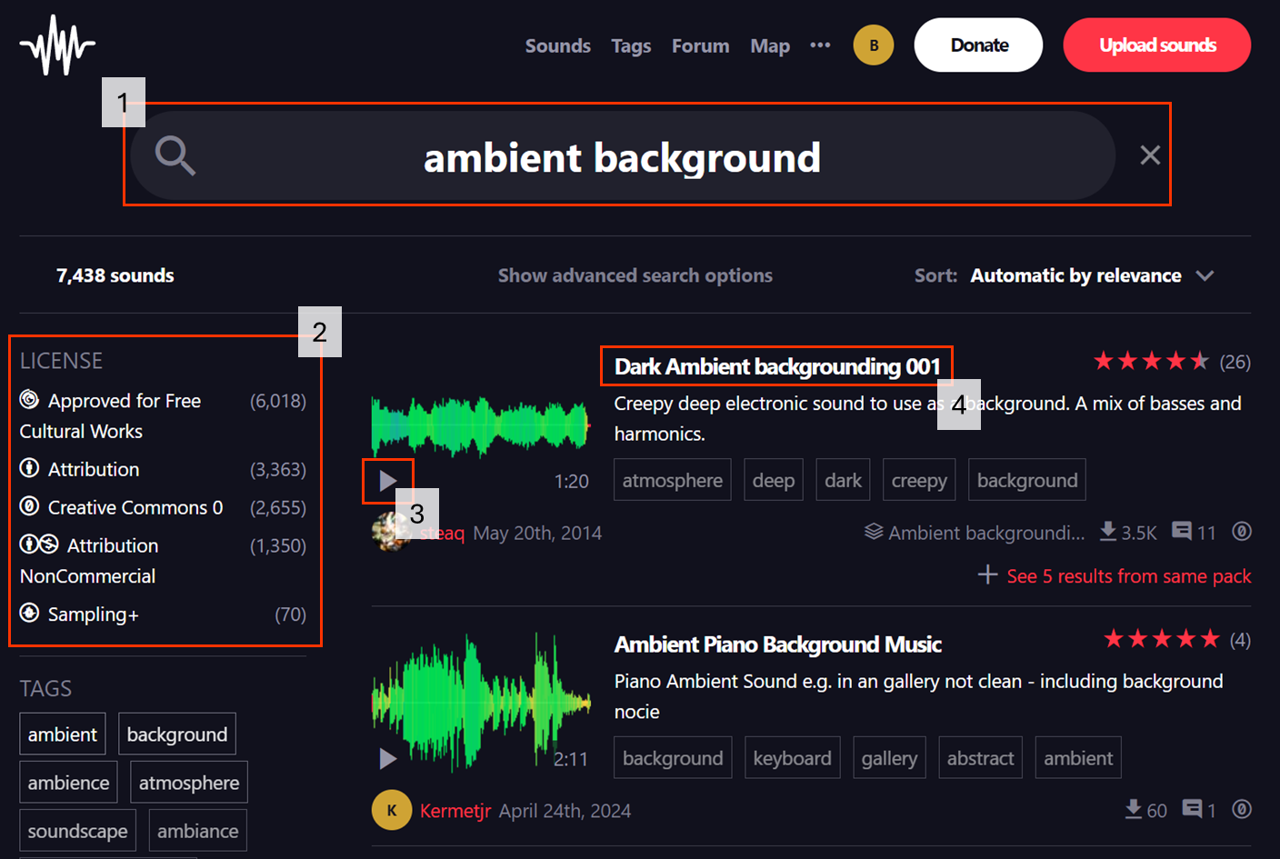Screen dimensions: 1280x859
Task: Click the comments icon showing 11
Action: click(x=1182, y=531)
